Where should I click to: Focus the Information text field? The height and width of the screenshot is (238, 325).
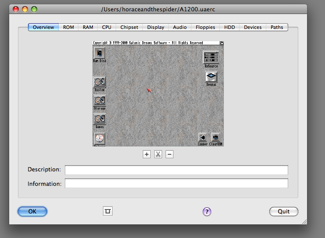pos(177,183)
